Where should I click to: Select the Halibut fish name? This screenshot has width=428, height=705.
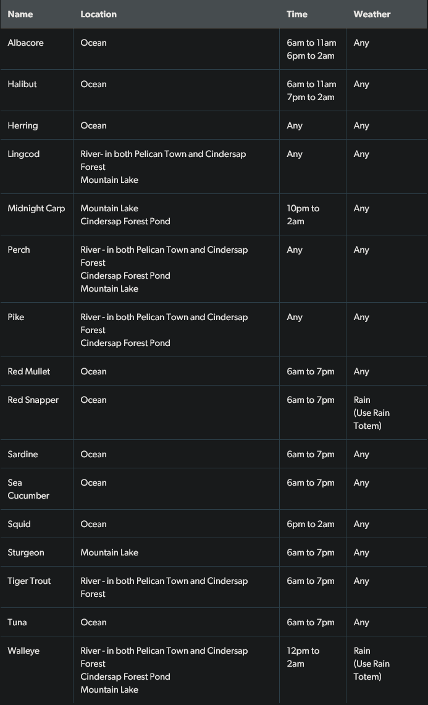tap(22, 84)
